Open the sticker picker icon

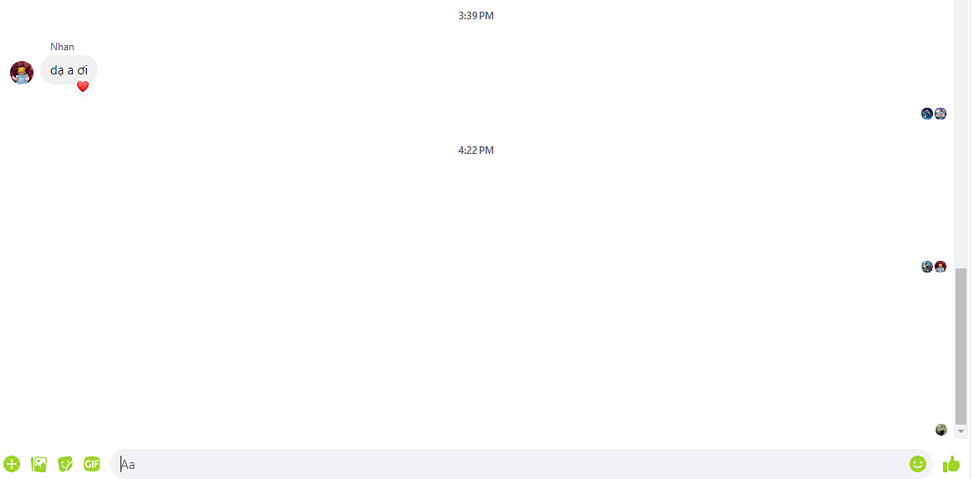(65, 464)
